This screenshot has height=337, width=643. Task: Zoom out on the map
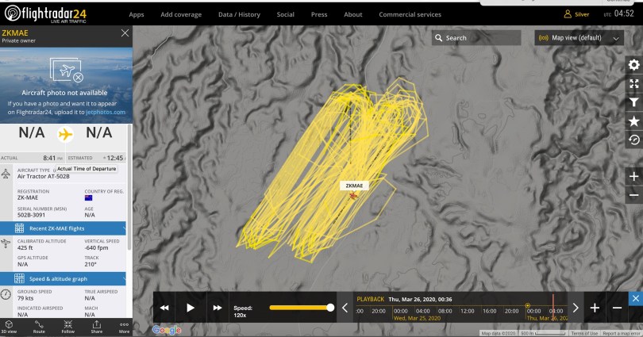click(x=634, y=195)
